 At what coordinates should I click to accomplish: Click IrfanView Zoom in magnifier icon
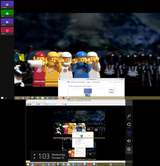coord(45,104)
